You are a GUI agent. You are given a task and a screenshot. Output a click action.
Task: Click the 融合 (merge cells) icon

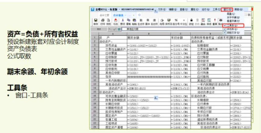coord(203,20)
